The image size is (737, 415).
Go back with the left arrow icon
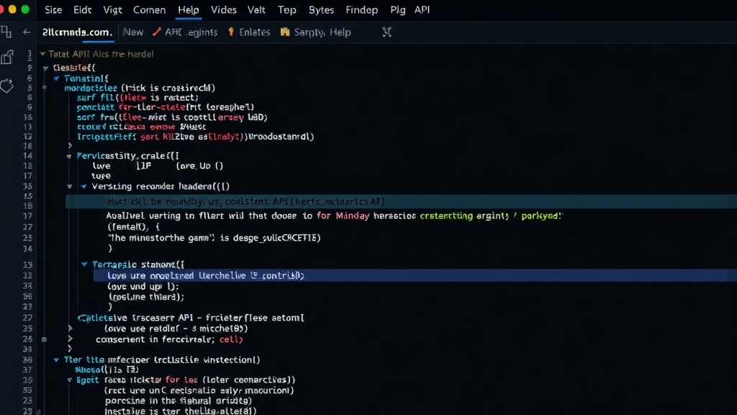coord(27,32)
